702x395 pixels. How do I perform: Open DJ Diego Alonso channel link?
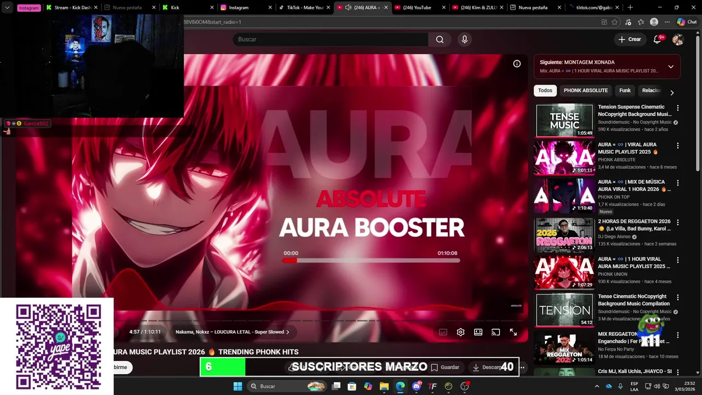pyautogui.click(x=615, y=237)
